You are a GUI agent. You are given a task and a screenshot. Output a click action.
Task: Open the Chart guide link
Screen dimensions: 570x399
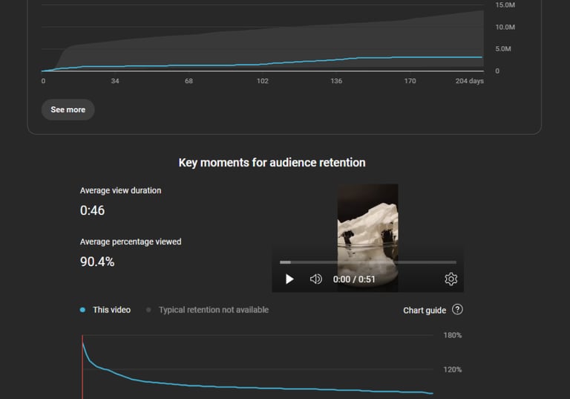tap(425, 310)
